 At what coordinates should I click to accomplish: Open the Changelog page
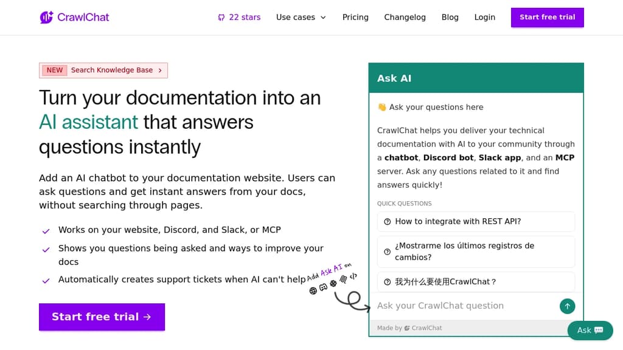(x=405, y=17)
